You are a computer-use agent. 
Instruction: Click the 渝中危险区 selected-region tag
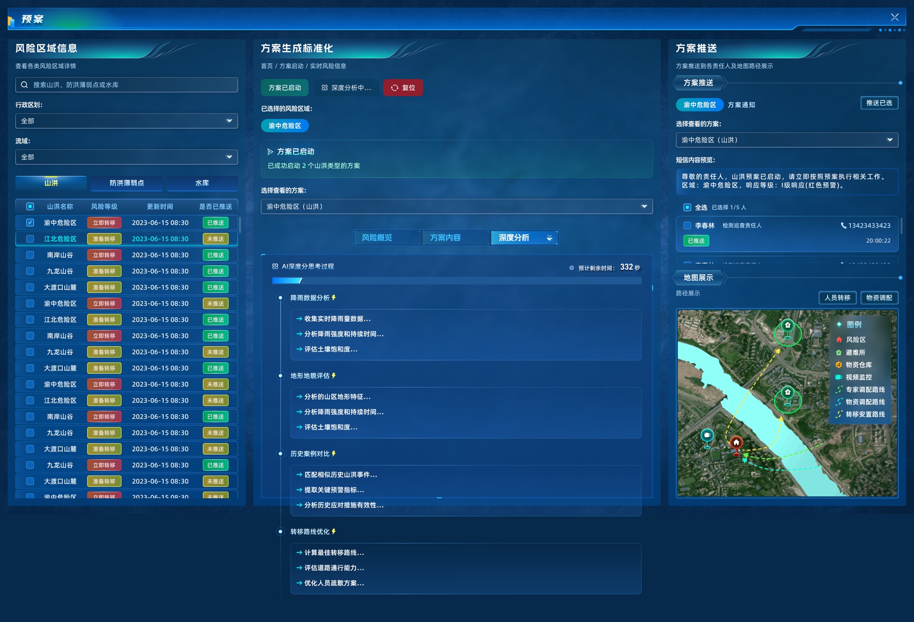click(x=285, y=126)
